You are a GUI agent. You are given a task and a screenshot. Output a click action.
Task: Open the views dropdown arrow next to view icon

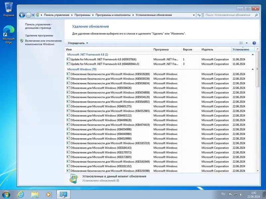(246, 43)
